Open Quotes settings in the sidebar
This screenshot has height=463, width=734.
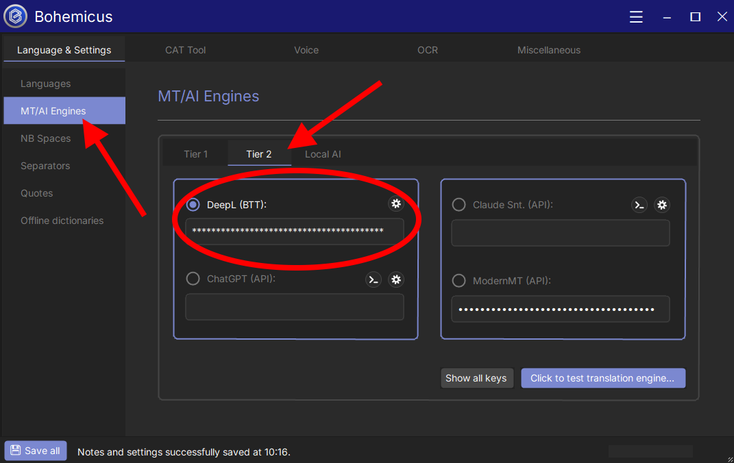pyautogui.click(x=64, y=193)
